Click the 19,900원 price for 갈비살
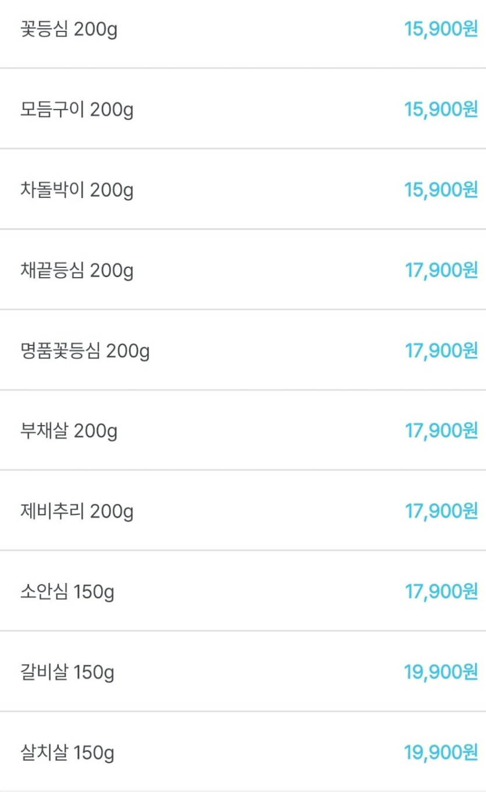This screenshot has height=792, width=486. [x=441, y=672]
